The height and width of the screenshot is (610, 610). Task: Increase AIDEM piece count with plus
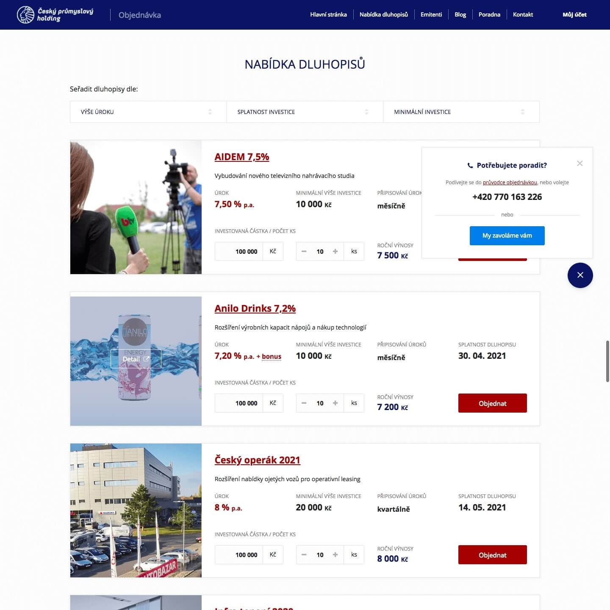point(335,251)
